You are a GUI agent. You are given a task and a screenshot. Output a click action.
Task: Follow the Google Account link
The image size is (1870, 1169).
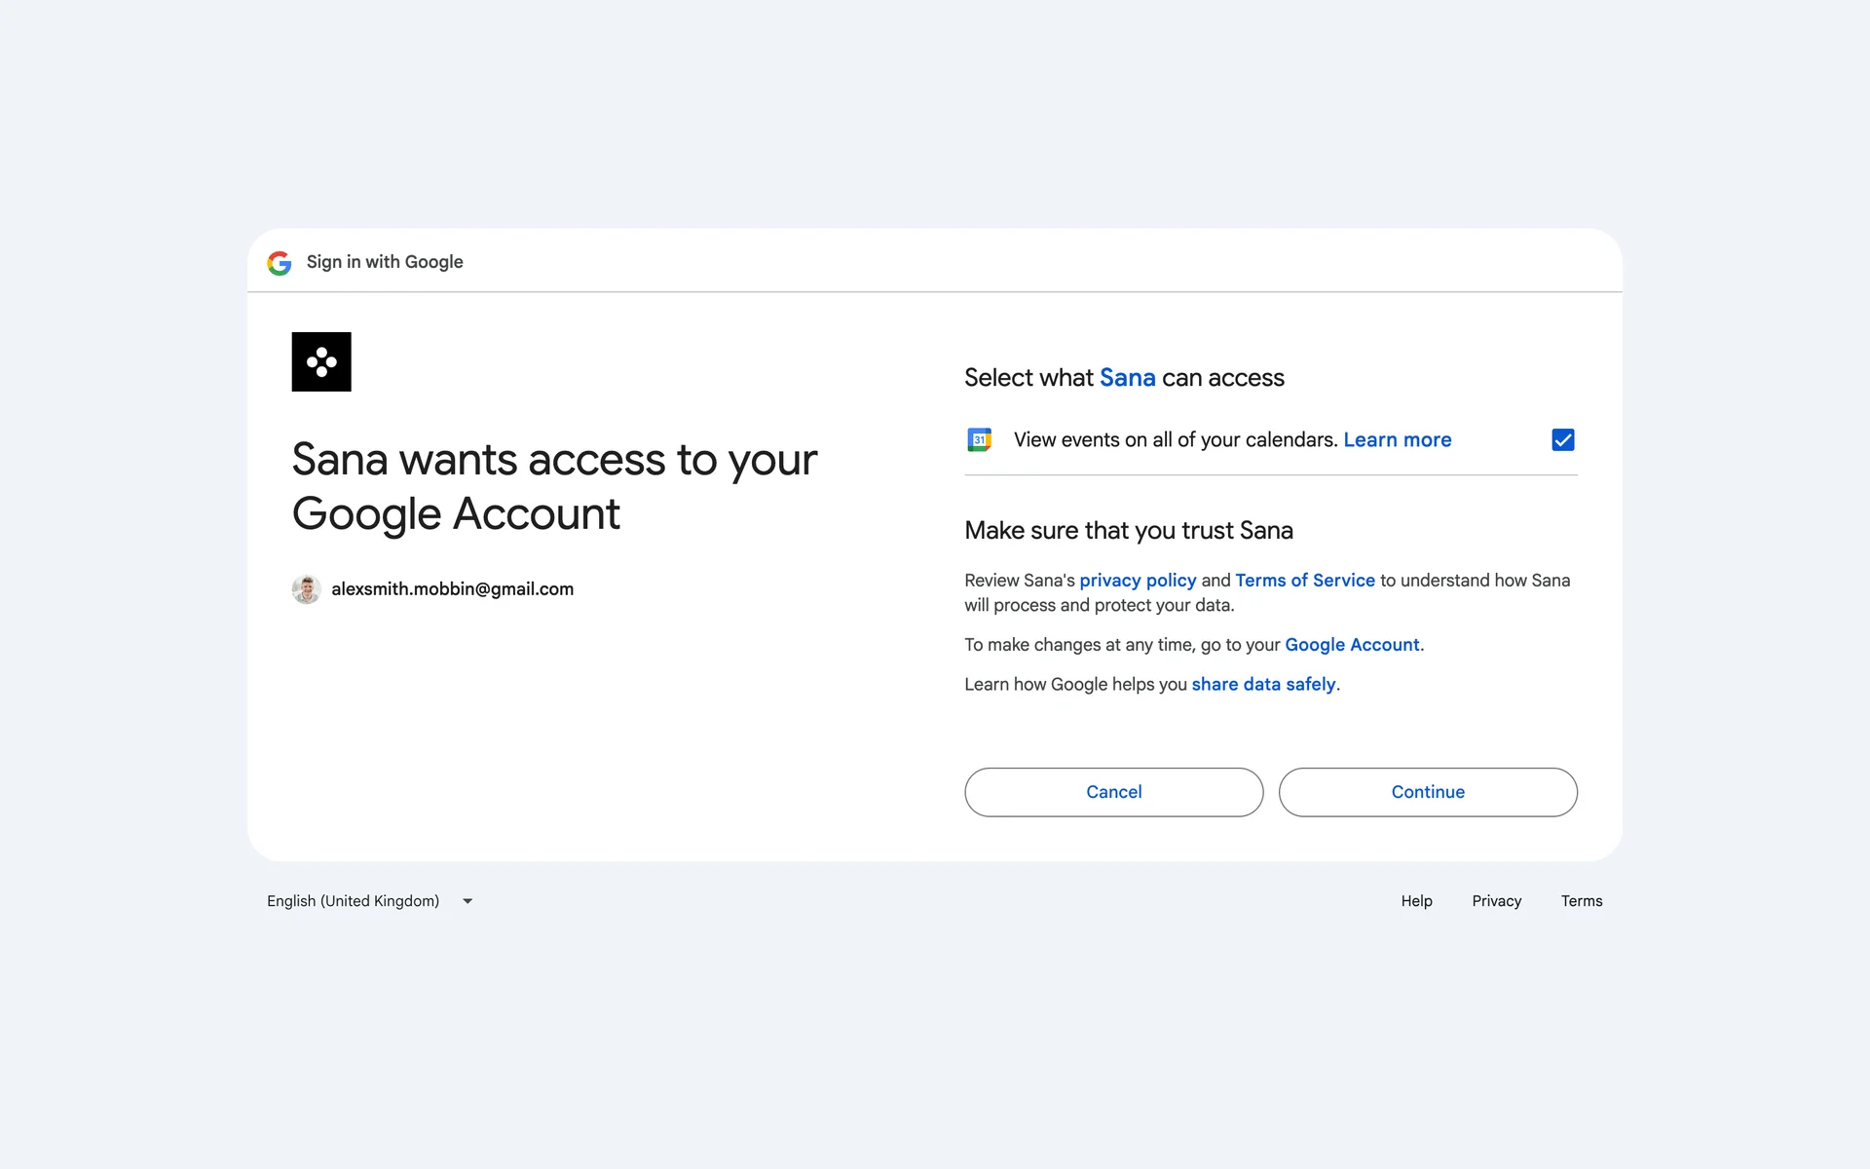[x=1352, y=645]
